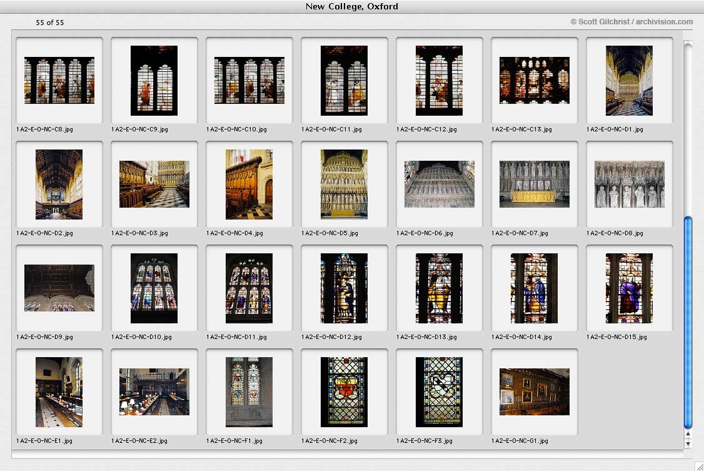
Task: Click thumbnail 1A2-E-O-NC-D12.jpg
Action: click(344, 288)
